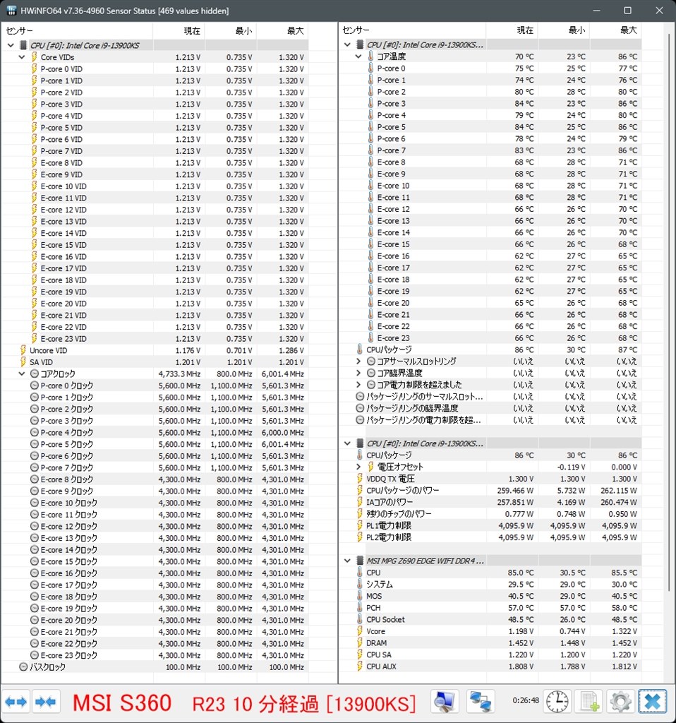Click the right pane vertical scrollbar

pos(669,313)
